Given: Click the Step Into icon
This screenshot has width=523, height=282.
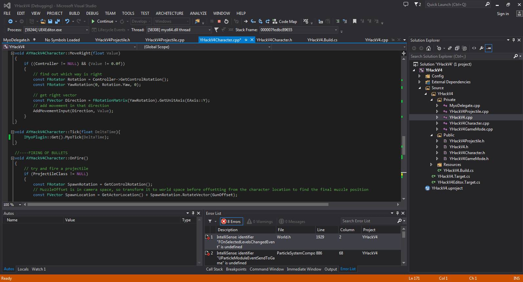Looking at the screenshot, I should (x=253, y=21).
